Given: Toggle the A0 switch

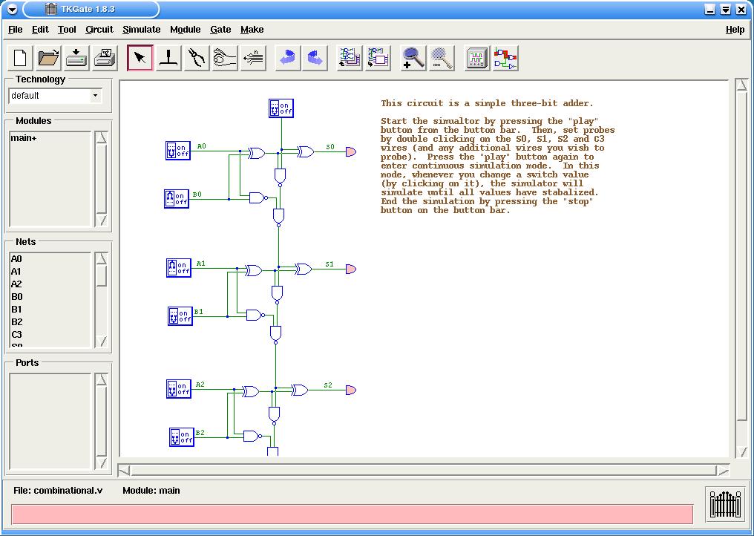Looking at the screenshot, I should coord(178,151).
